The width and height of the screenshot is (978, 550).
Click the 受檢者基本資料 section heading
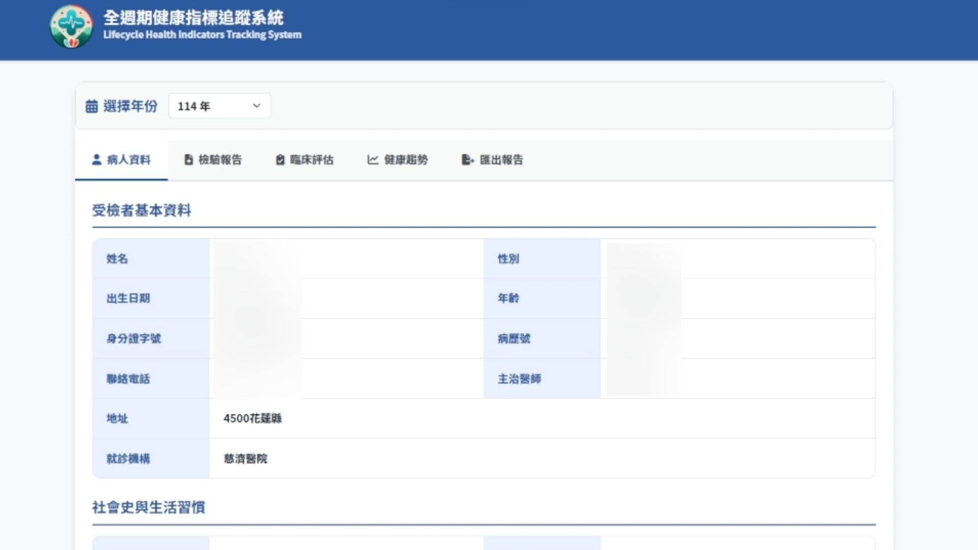(x=141, y=210)
